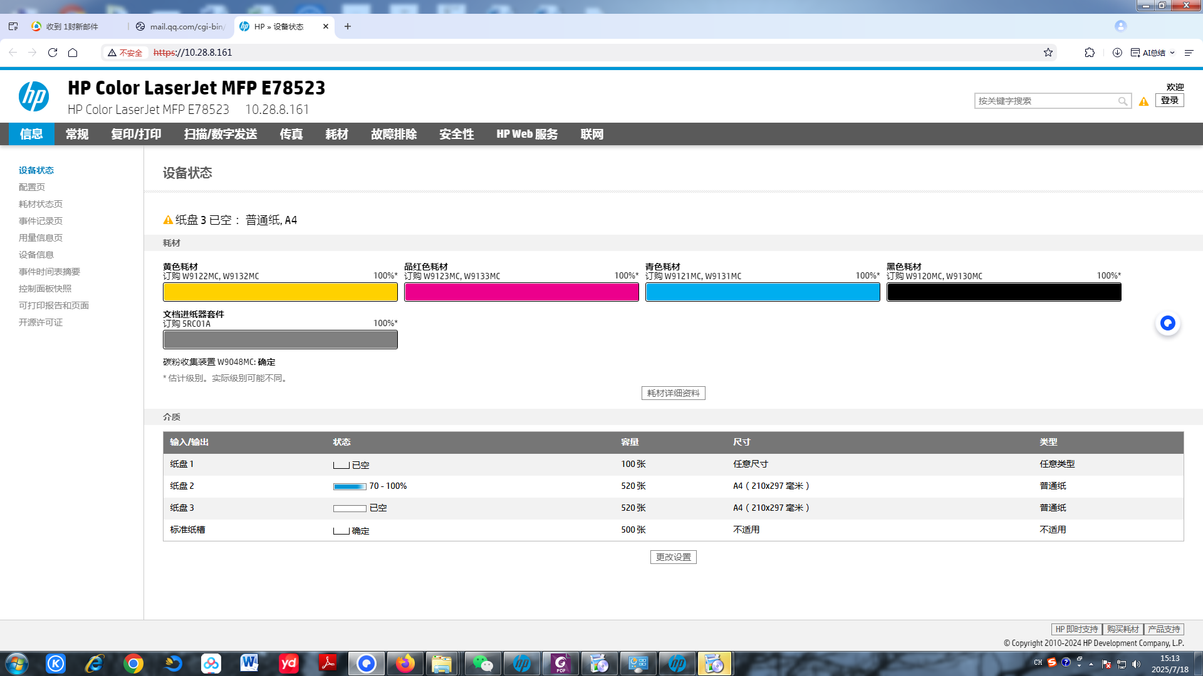1203x676 pixels.
Task: Click the tab manager icon left of tabs
Action: (x=13, y=26)
